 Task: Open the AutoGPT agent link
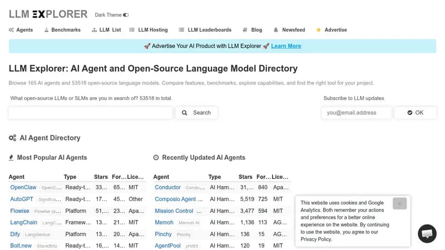pos(22,199)
